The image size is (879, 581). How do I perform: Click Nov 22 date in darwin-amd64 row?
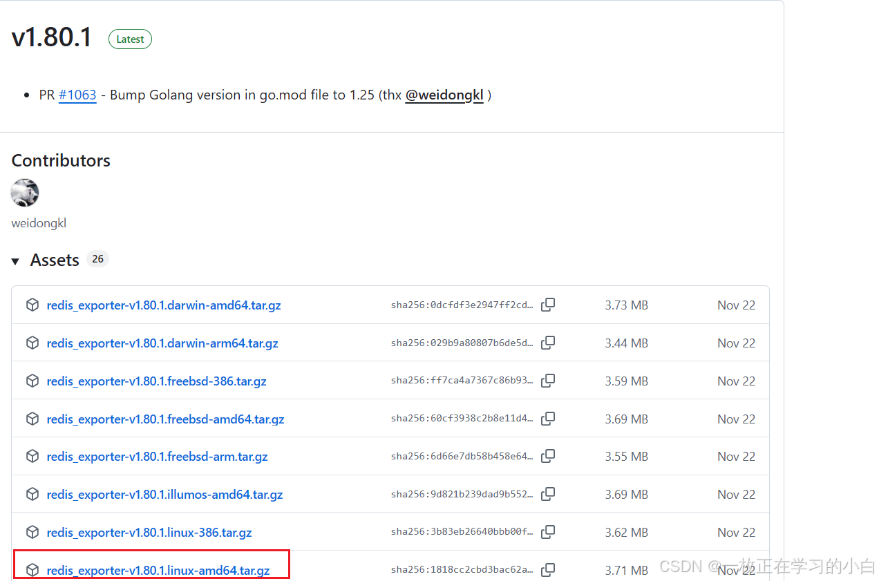736,305
